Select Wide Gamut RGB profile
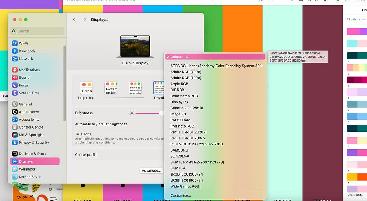This screenshot has height=201, width=367. [x=185, y=186]
